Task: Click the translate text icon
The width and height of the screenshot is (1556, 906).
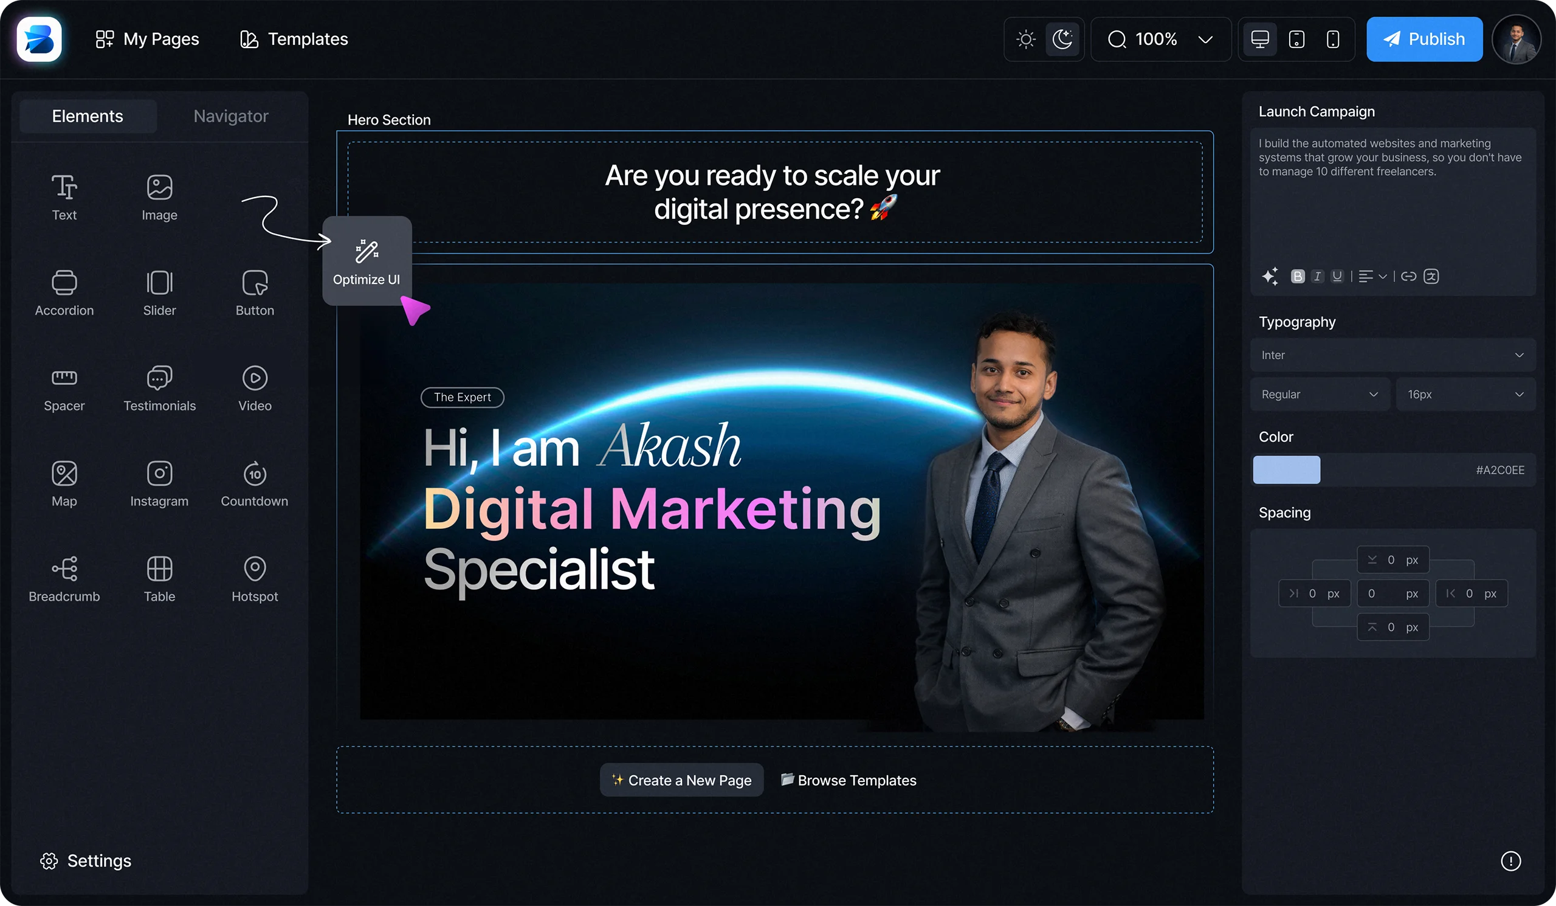Action: pyautogui.click(x=1431, y=276)
